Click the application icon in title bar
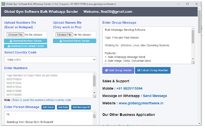 tap(3, 3)
